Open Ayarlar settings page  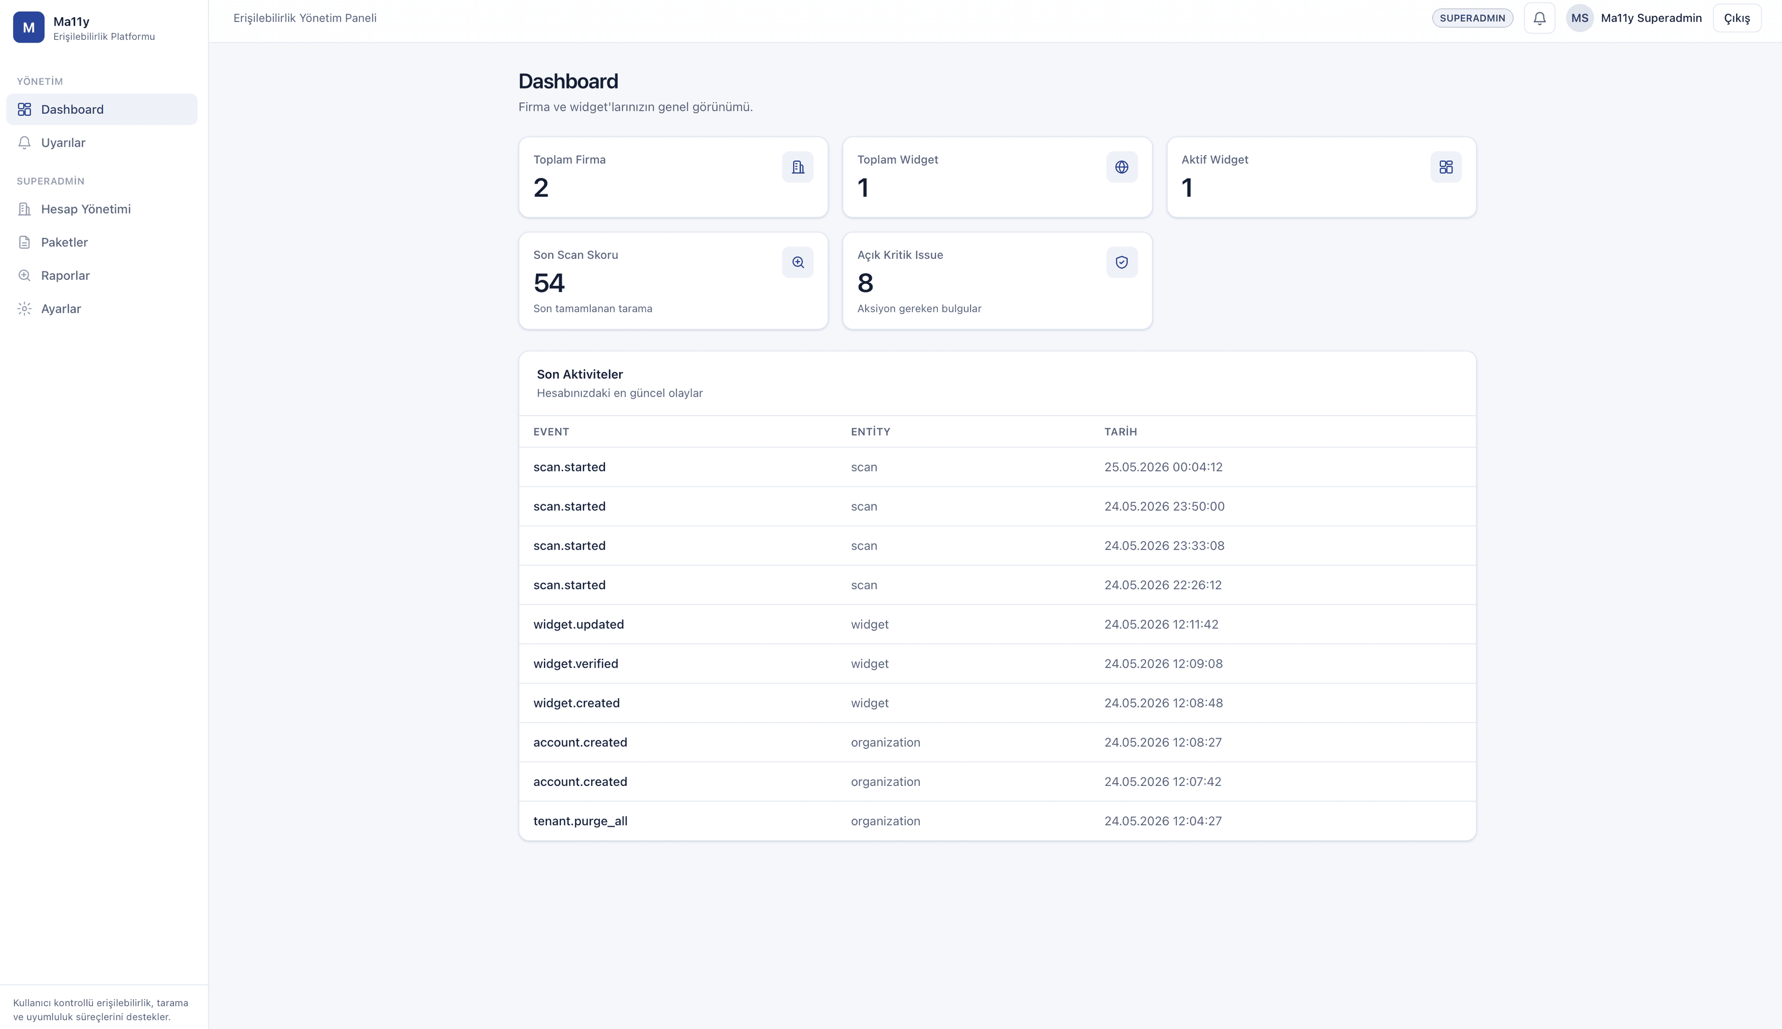coord(102,309)
